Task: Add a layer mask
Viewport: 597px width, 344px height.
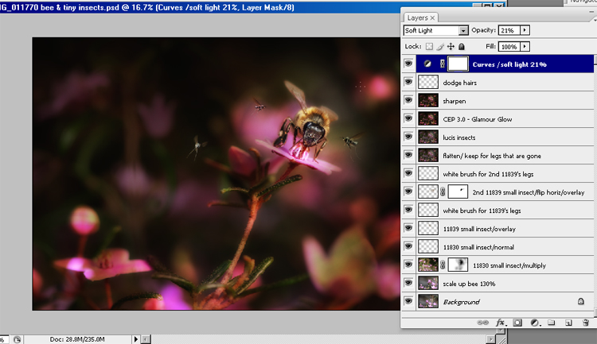Action: click(517, 323)
